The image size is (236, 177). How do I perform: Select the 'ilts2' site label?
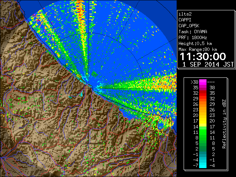[185, 14]
